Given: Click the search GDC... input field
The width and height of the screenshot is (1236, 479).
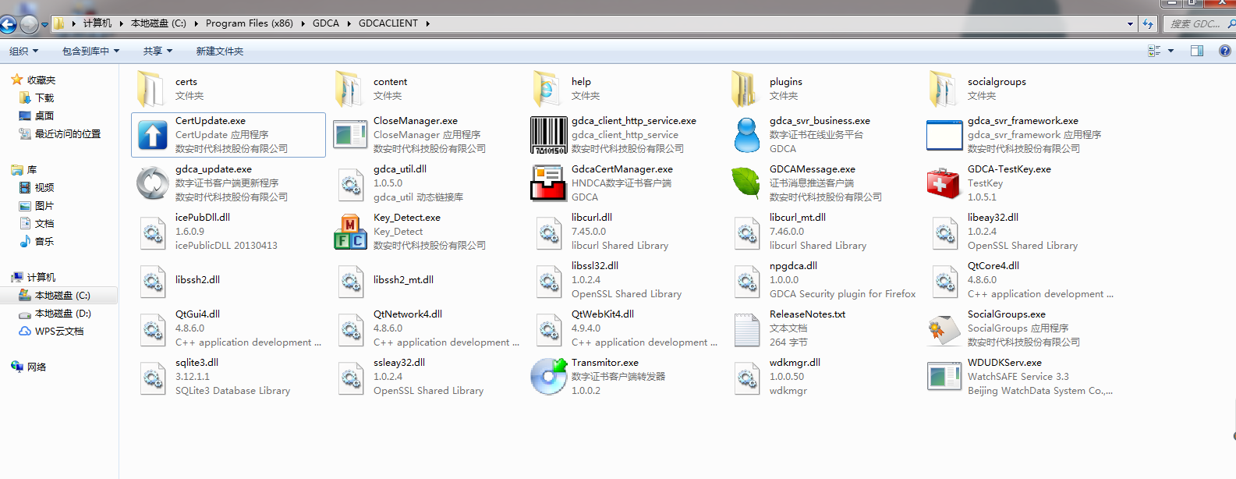Looking at the screenshot, I should (x=1199, y=23).
